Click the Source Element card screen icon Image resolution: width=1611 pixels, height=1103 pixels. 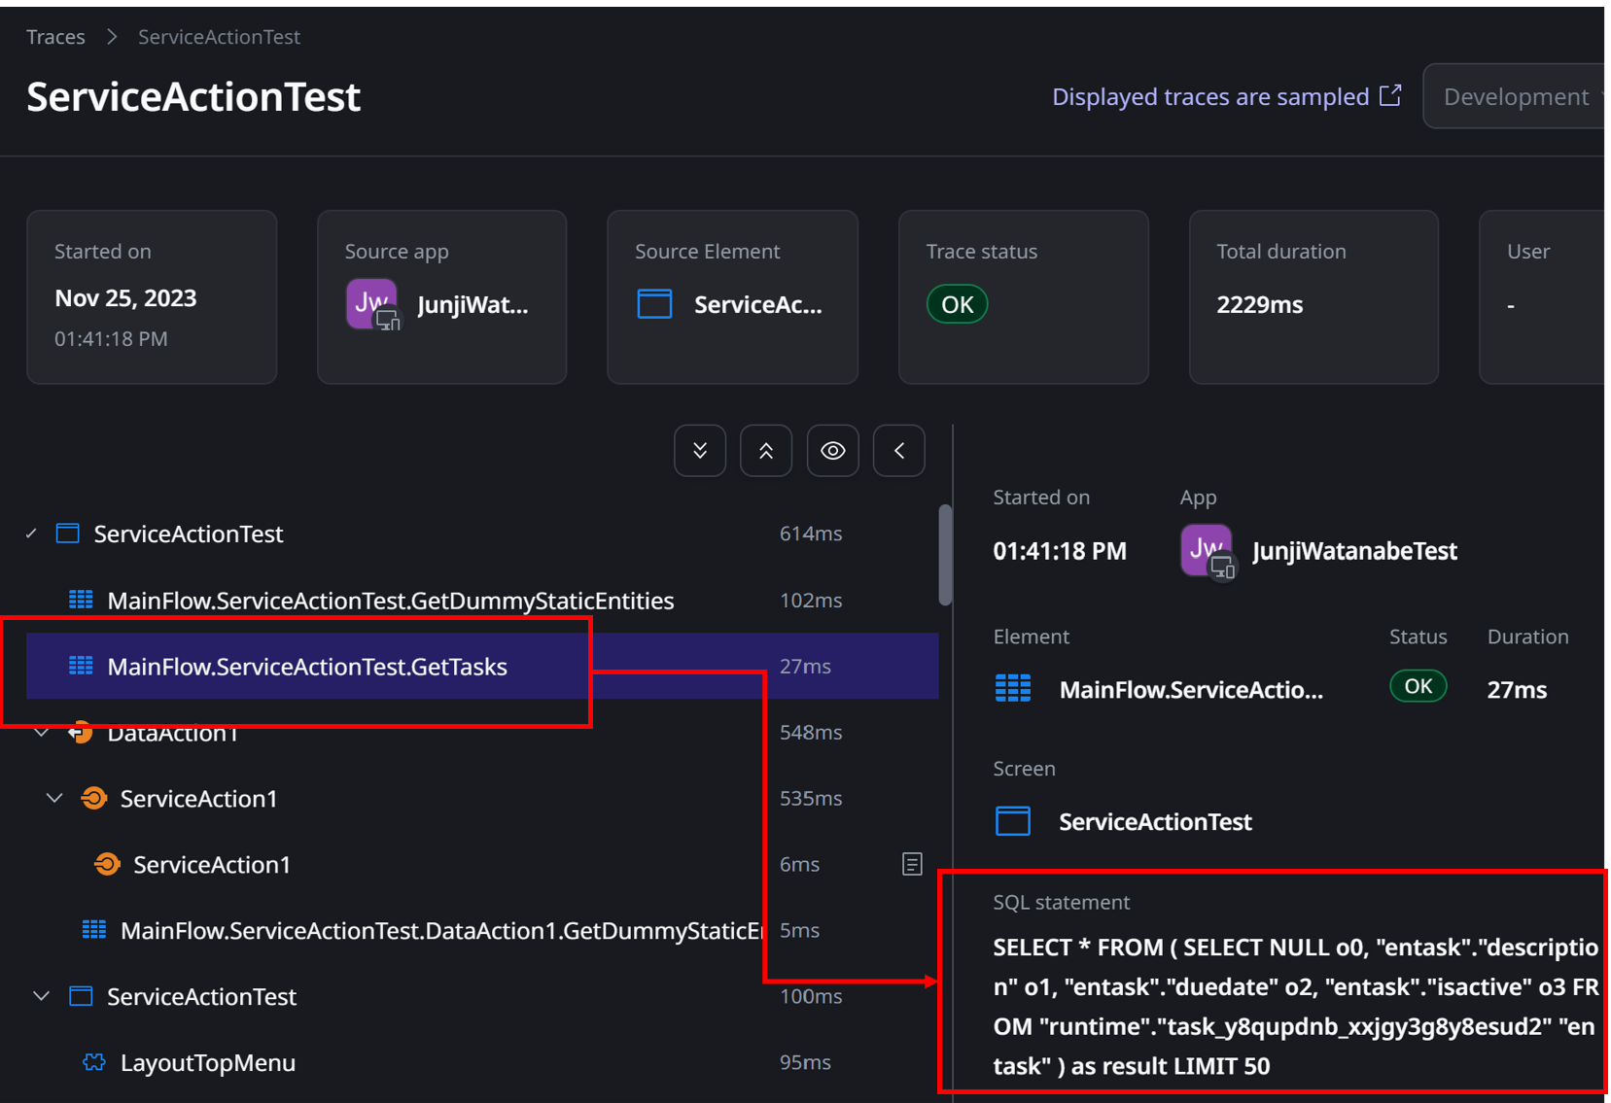point(654,304)
